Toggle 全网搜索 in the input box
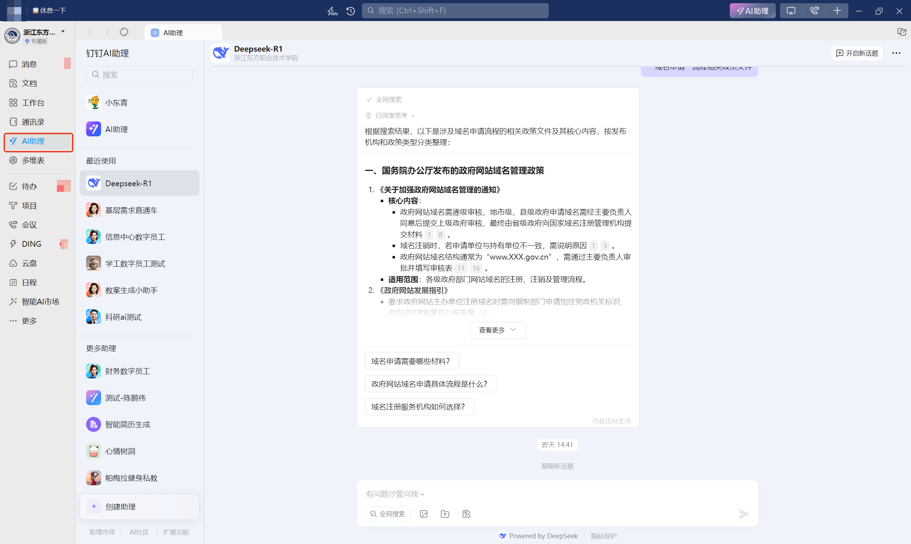Screen dimensions: 911x544 click(388, 514)
